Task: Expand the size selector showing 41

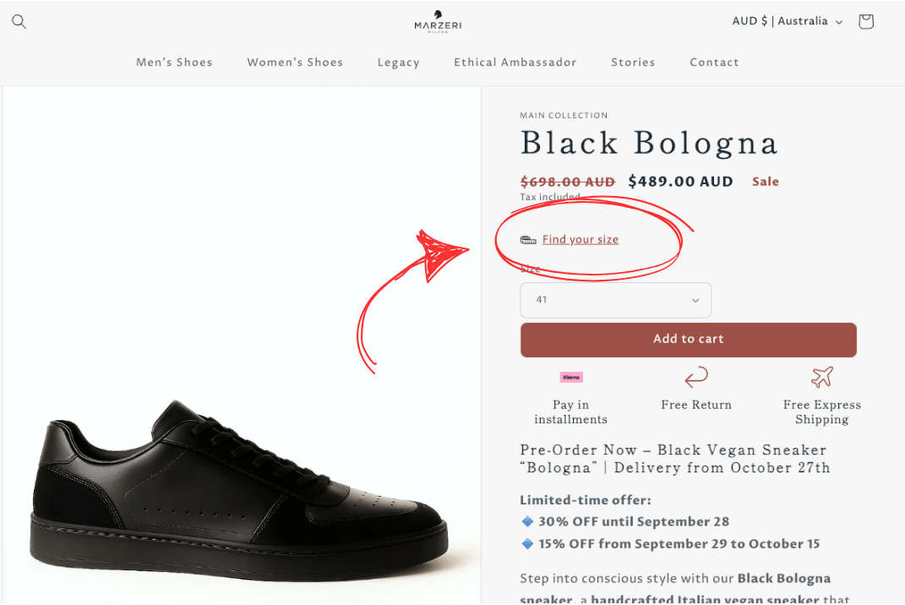Action: coord(615,300)
